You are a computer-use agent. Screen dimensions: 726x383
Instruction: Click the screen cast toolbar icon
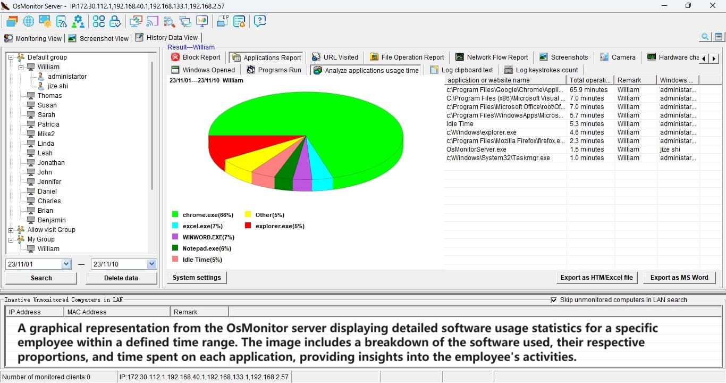pos(152,21)
